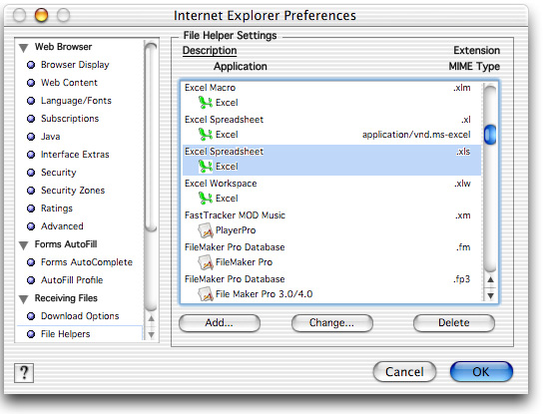Select the Excel Spreadsheet .xl entry
The image size is (548, 414).
pos(331,127)
